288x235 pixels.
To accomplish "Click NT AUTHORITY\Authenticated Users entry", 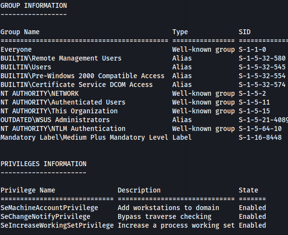I will (63, 102).
